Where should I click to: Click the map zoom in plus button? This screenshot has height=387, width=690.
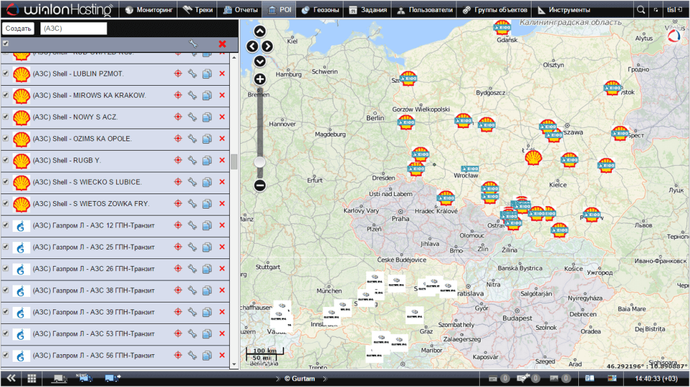(x=259, y=79)
